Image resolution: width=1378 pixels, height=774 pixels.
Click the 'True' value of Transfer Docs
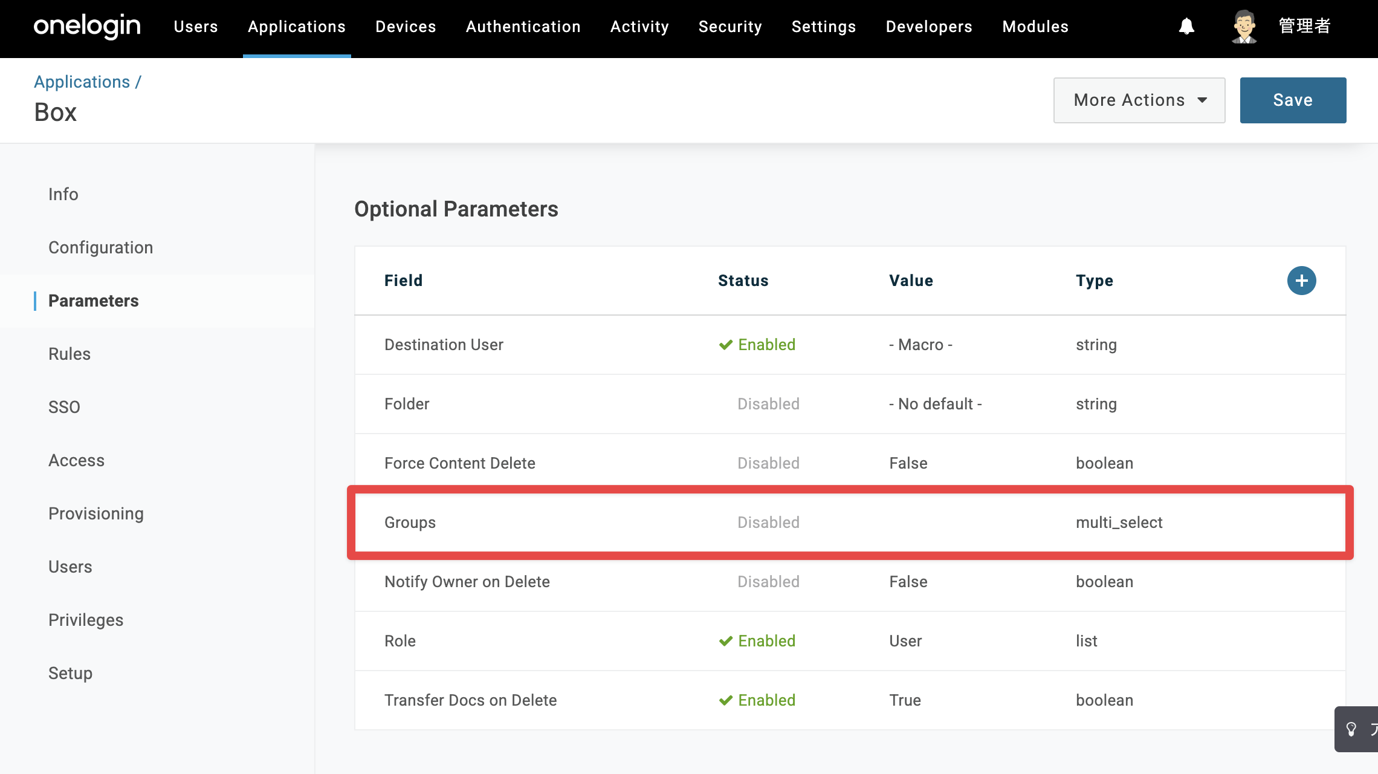click(905, 700)
